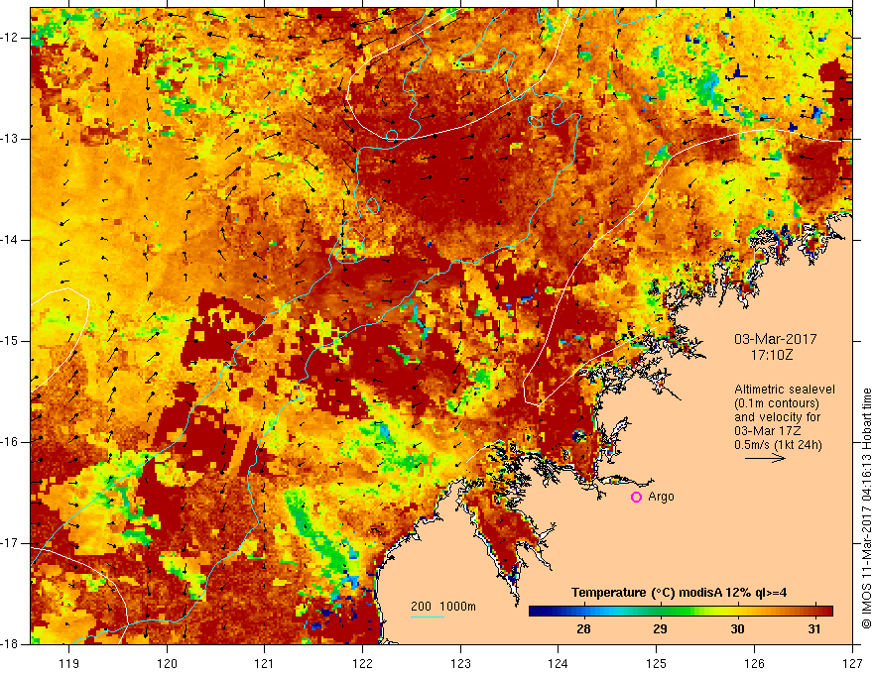Click the Altimetric sealevel text line

785,390
